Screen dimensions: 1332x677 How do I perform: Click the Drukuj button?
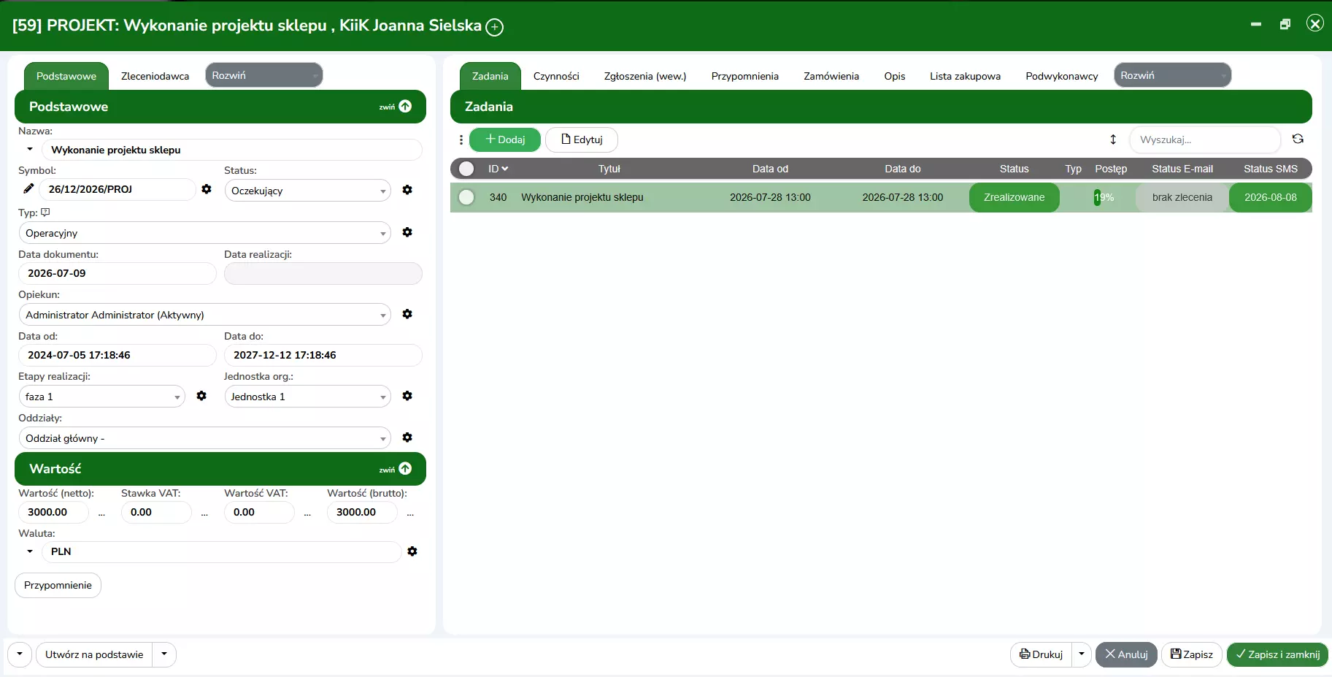(1042, 654)
